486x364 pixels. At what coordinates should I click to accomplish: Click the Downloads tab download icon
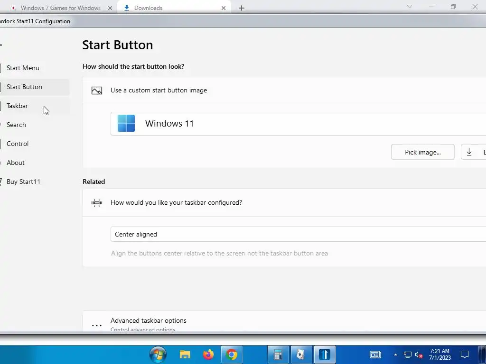coord(126,8)
